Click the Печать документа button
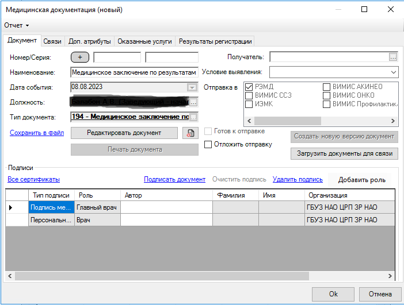Screen dimensions: 404x305 [x=135, y=150]
